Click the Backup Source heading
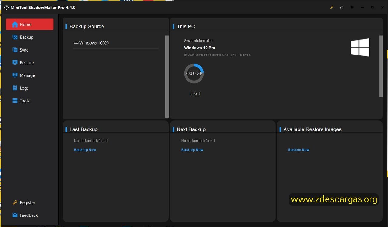The image size is (388, 227). [x=87, y=26]
